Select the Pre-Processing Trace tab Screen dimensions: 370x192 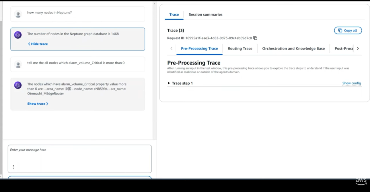(x=199, y=49)
